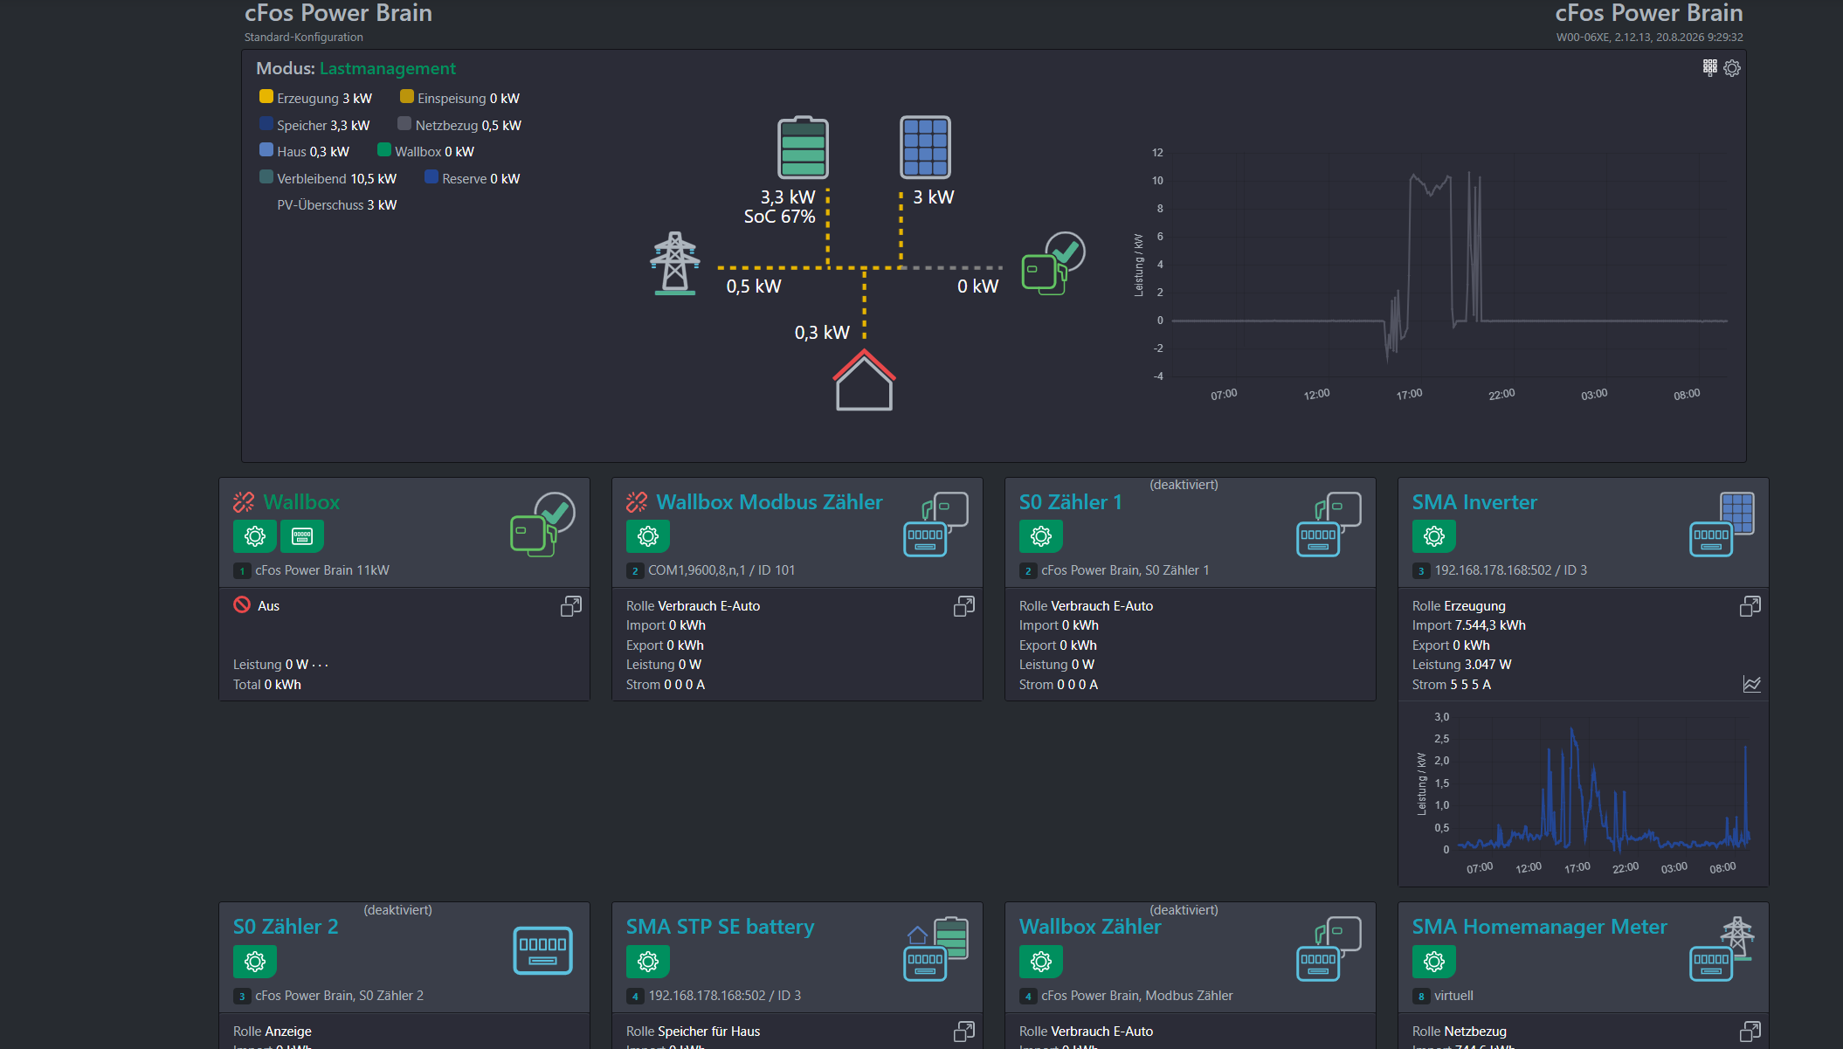Open SMA STP SE battery settings gear

click(x=648, y=962)
